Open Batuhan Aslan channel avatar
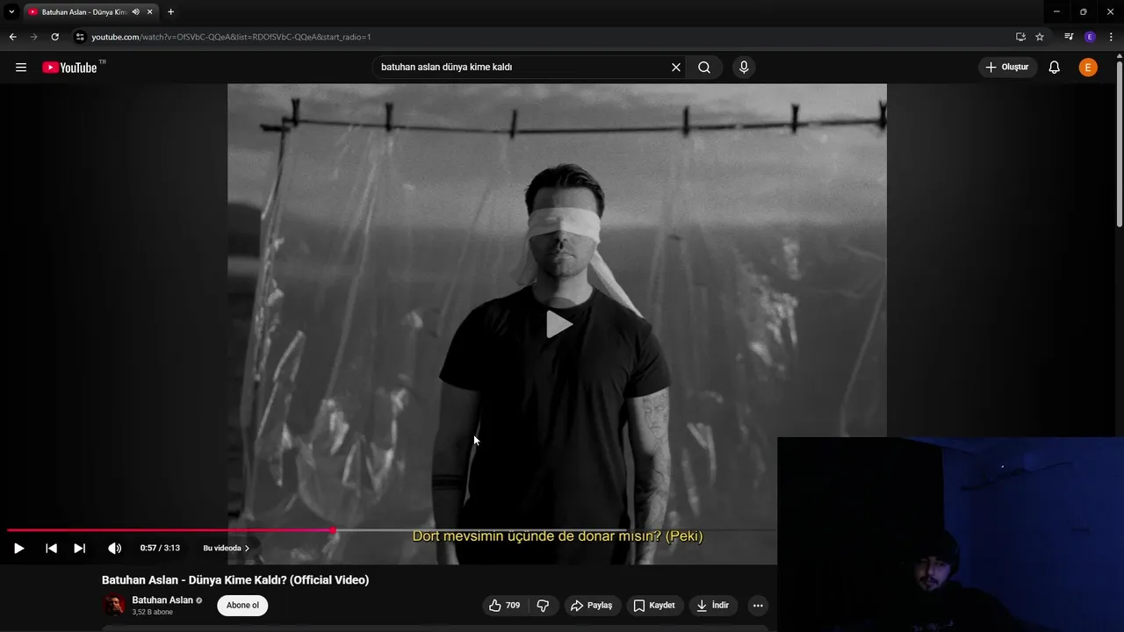 tap(114, 606)
